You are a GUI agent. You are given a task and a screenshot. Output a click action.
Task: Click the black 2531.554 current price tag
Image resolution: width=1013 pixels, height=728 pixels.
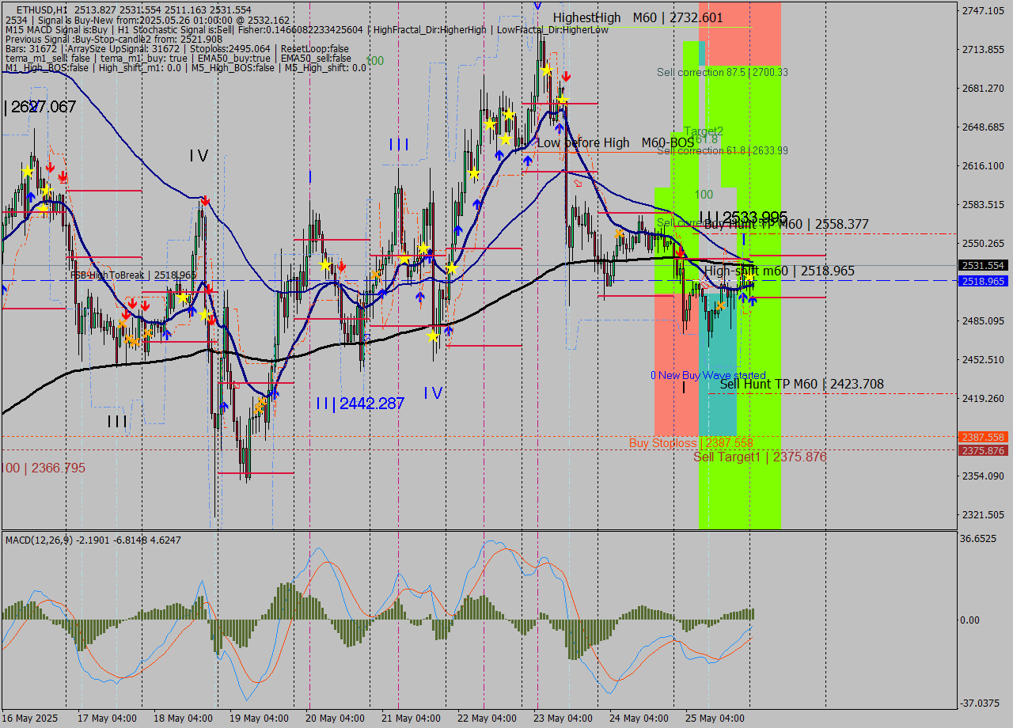982,266
